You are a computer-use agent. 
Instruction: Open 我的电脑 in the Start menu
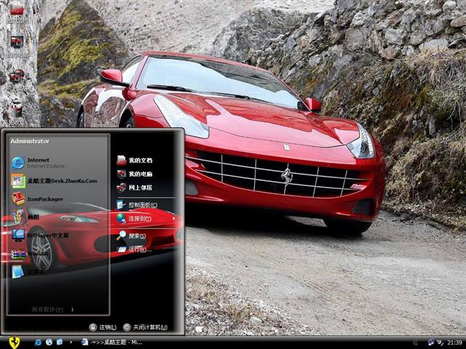click(x=135, y=174)
